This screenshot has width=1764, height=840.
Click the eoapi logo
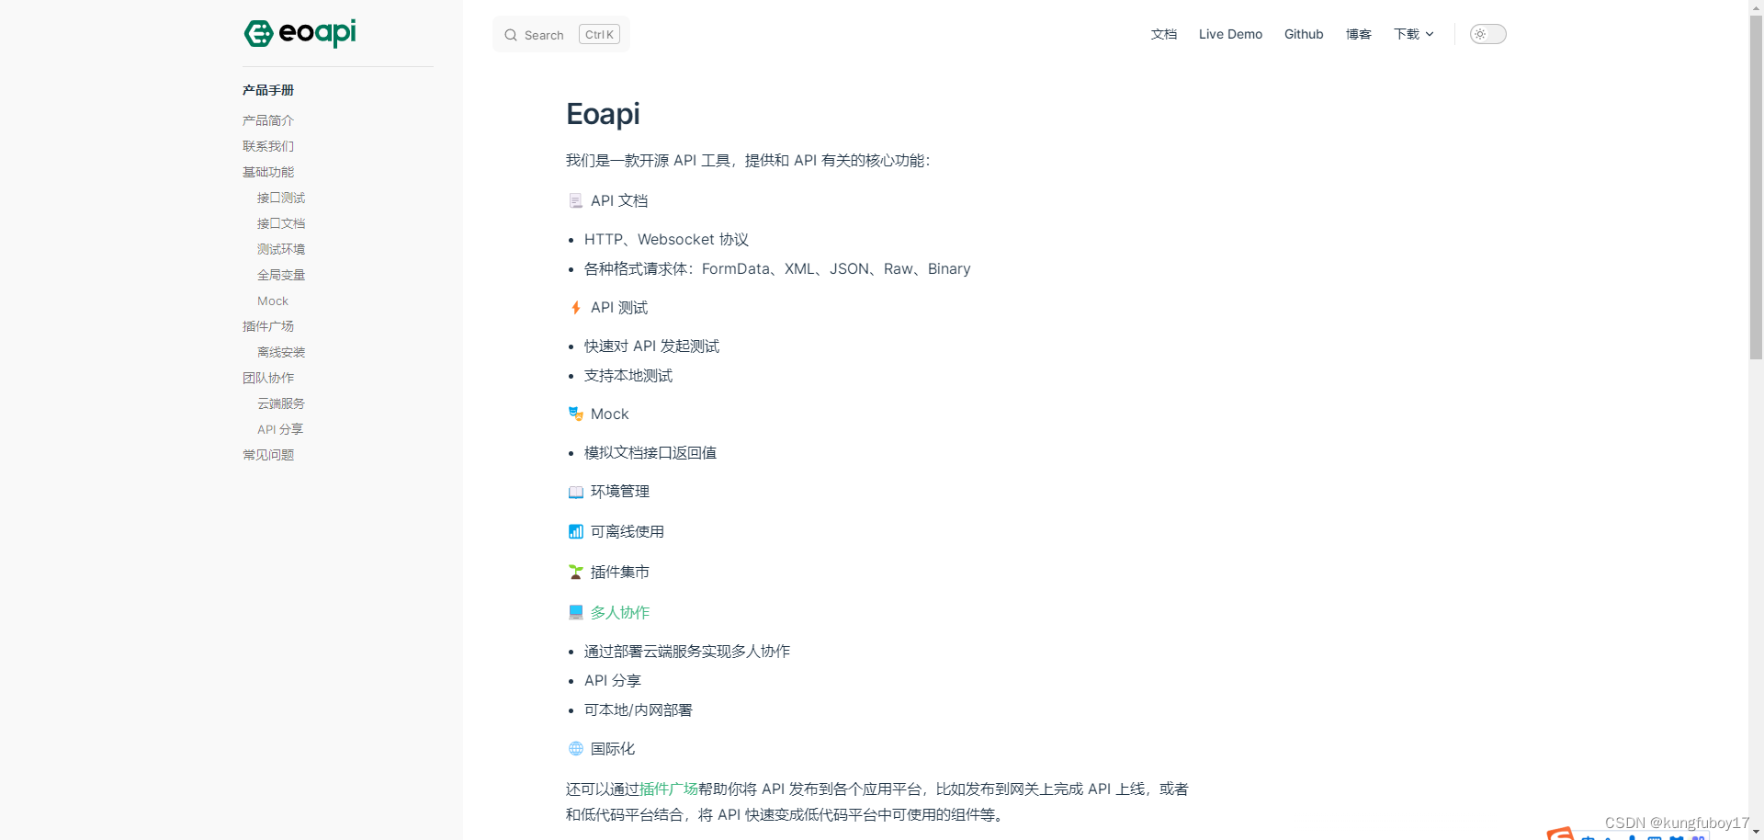click(x=300, y=33)
